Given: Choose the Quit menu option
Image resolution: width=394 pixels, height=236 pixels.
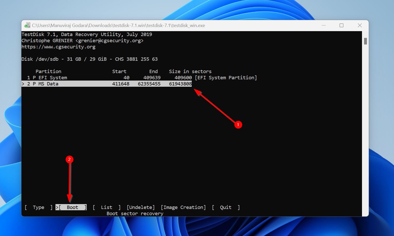Looking at the screenshot, I should pyautogui.click(x=226, y=207).
